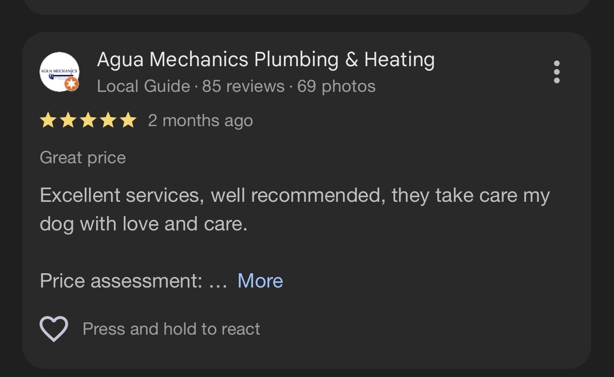Viewport: 614px width, 377px height.
Task: Click the "2 months ago" timestamp
Action: click(200, 121)
